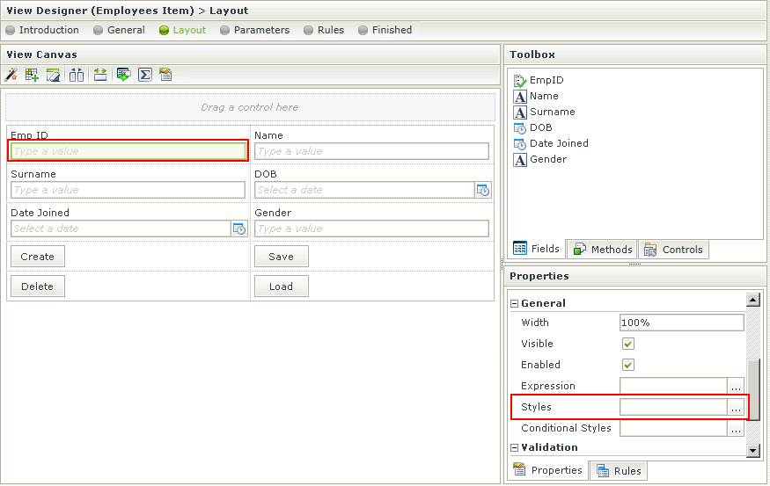Open the Conditional Styles ellipsis button
The width and height of the screenshot is (770, 486).
tap(736, 428)
